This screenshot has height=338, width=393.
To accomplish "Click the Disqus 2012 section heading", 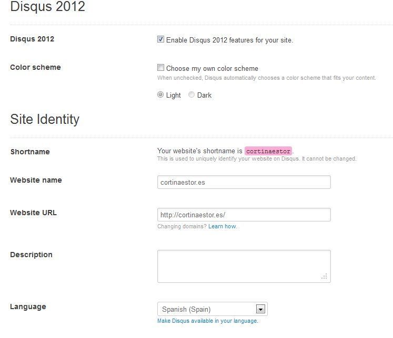I will [x=48, y=6].
